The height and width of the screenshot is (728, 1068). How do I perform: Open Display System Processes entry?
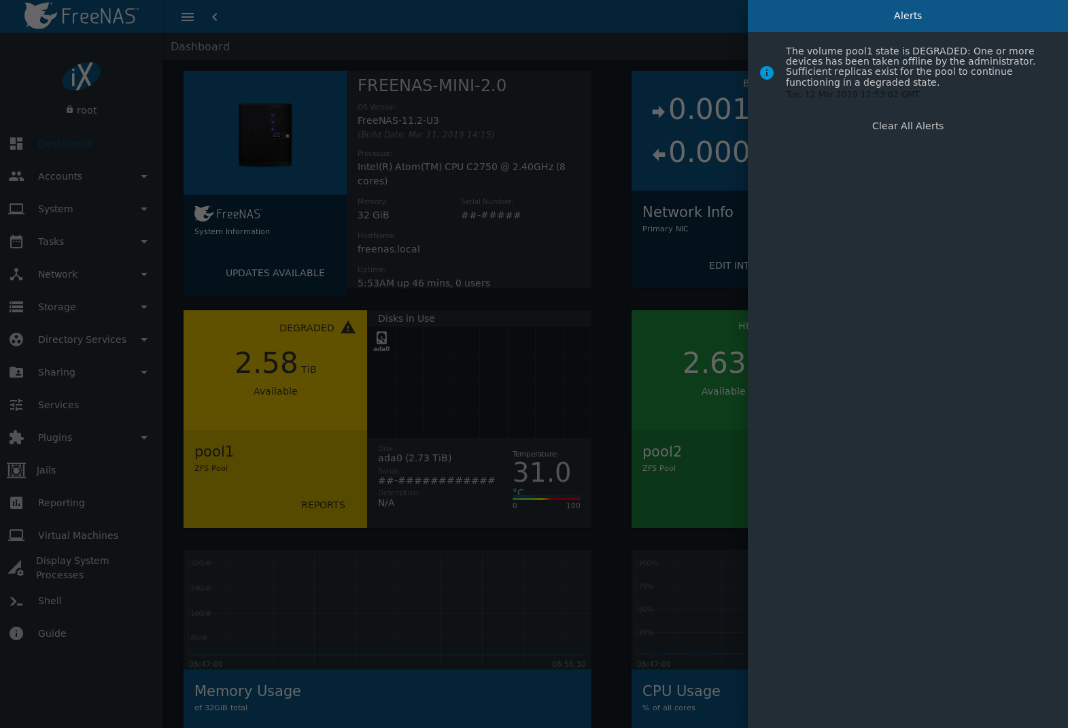tap(82, 567)
